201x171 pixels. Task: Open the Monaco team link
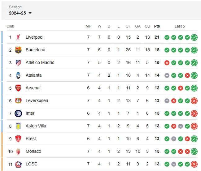click(x=33, y=151)
